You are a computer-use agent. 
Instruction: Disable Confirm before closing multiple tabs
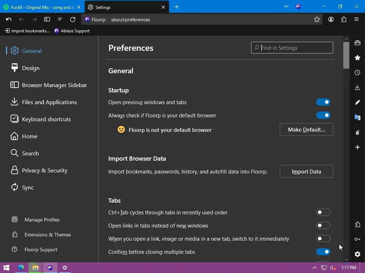323,252
